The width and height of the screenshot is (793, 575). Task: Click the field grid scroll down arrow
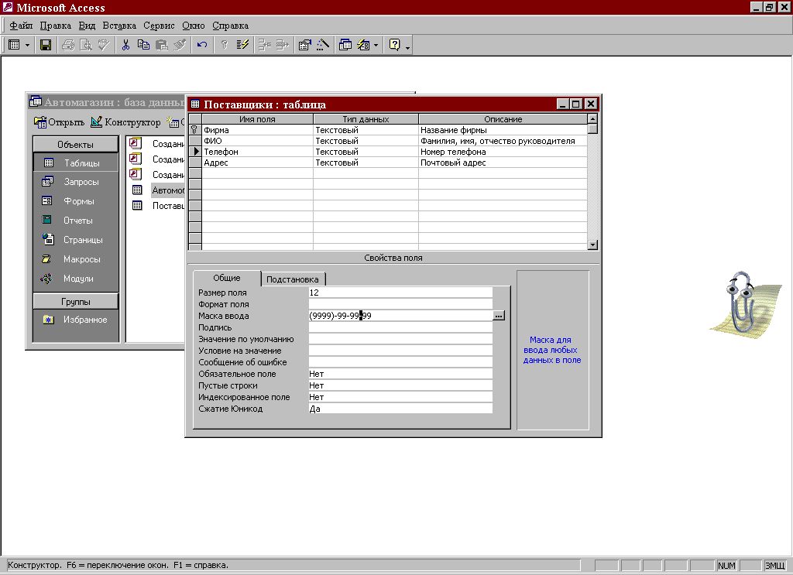(592, 245)
